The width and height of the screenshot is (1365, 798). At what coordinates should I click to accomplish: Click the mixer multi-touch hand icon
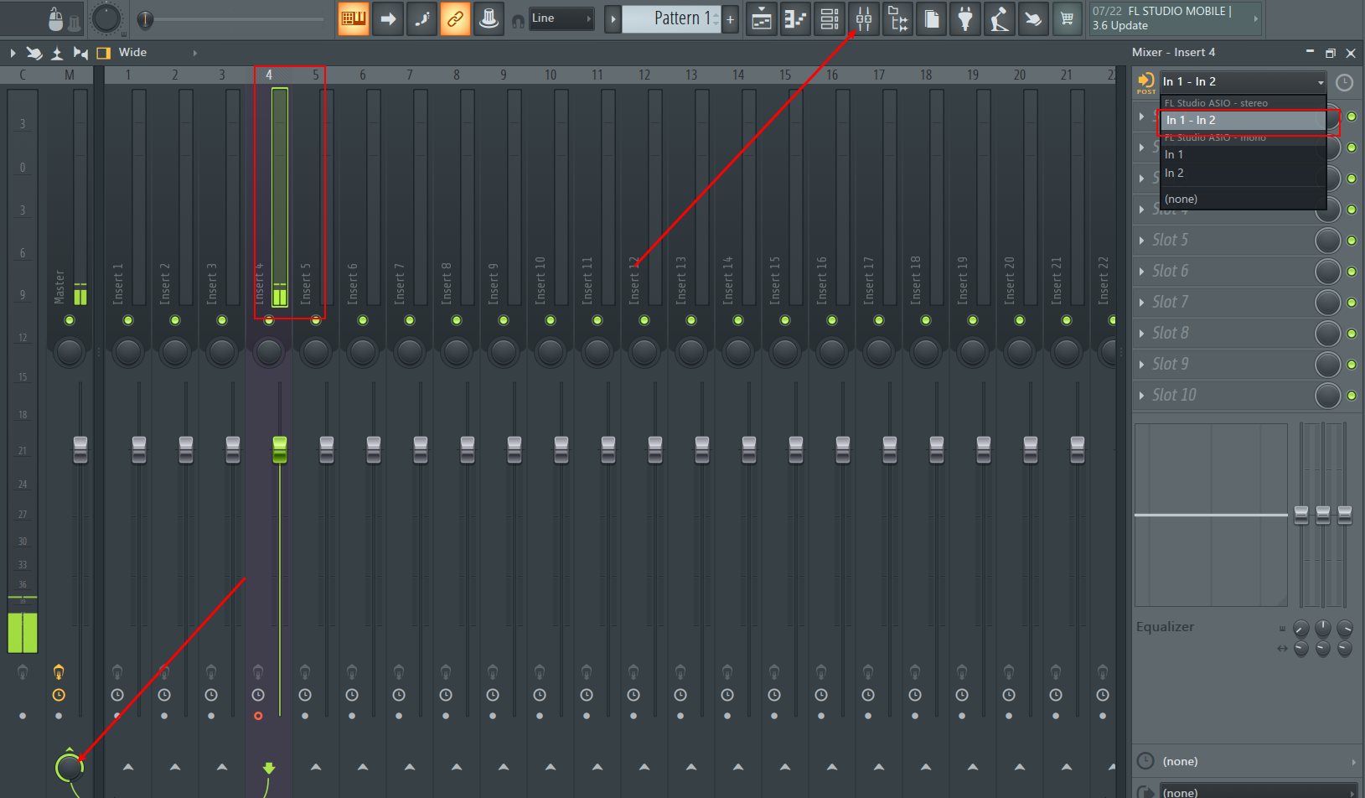(34, 53)
